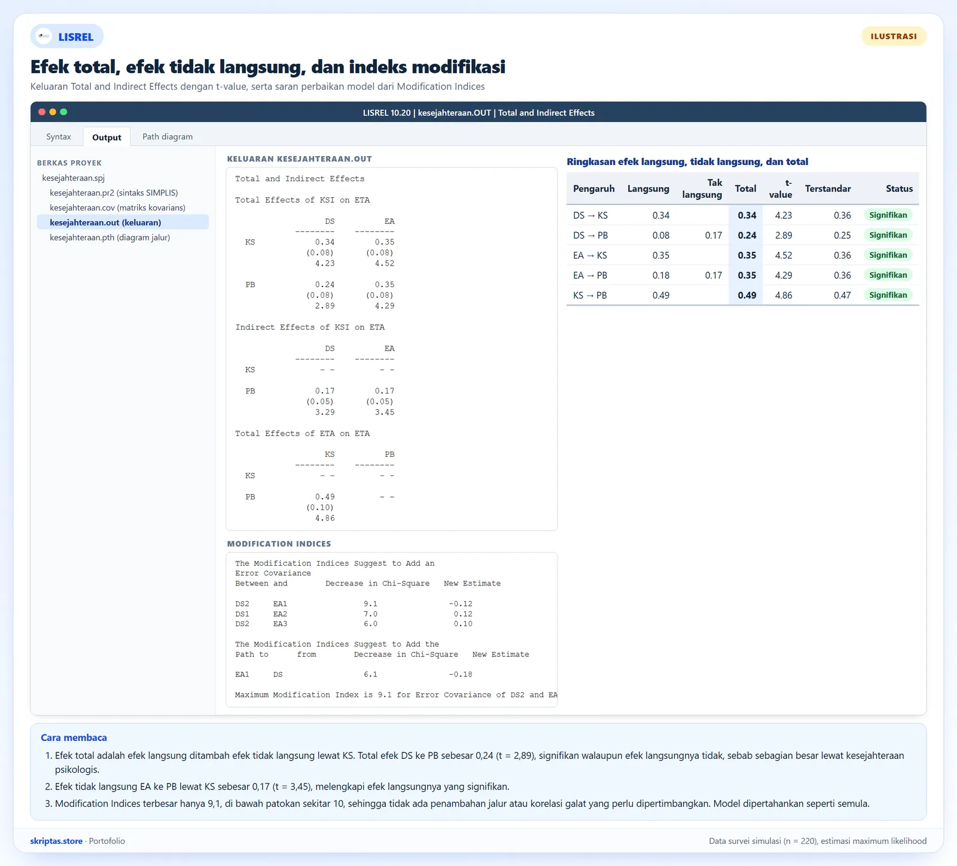Screen dimensions: 957x866
Task: Click the Langsung column header
Action: (x=648, y=188)
